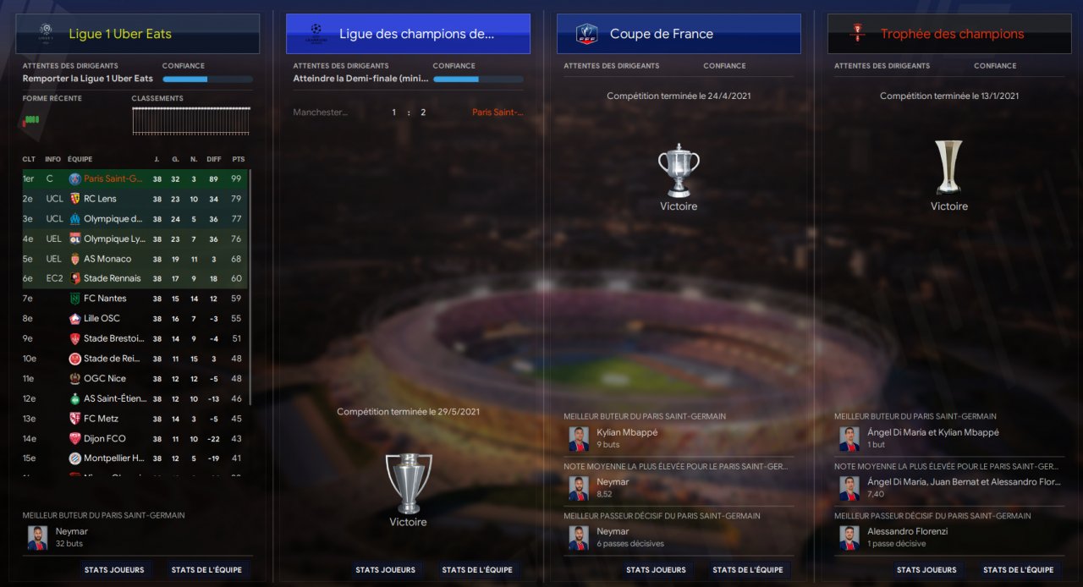
Task: Click the Trophée des champions trophy icon
Action: pos(948,167)
